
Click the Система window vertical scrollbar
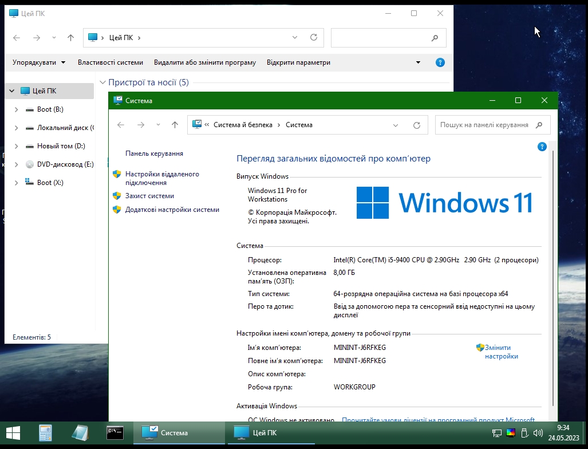pyautogui.click(x=554, y=278)
